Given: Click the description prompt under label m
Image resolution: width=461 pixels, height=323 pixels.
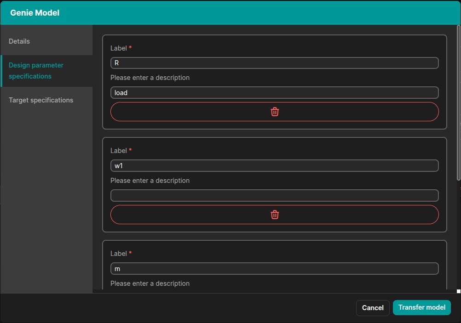Looking at the screenshot, I should 150,283.
